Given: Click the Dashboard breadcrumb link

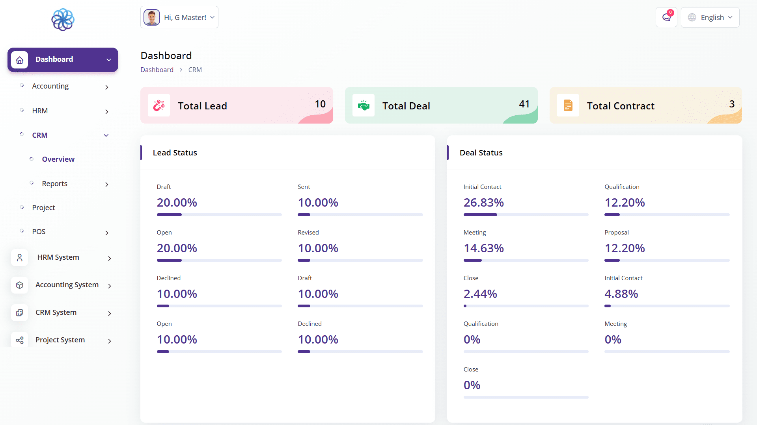Looking at the screenshot, I should [157, 70].
